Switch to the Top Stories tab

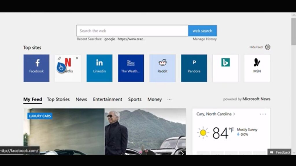click(58, 99)
